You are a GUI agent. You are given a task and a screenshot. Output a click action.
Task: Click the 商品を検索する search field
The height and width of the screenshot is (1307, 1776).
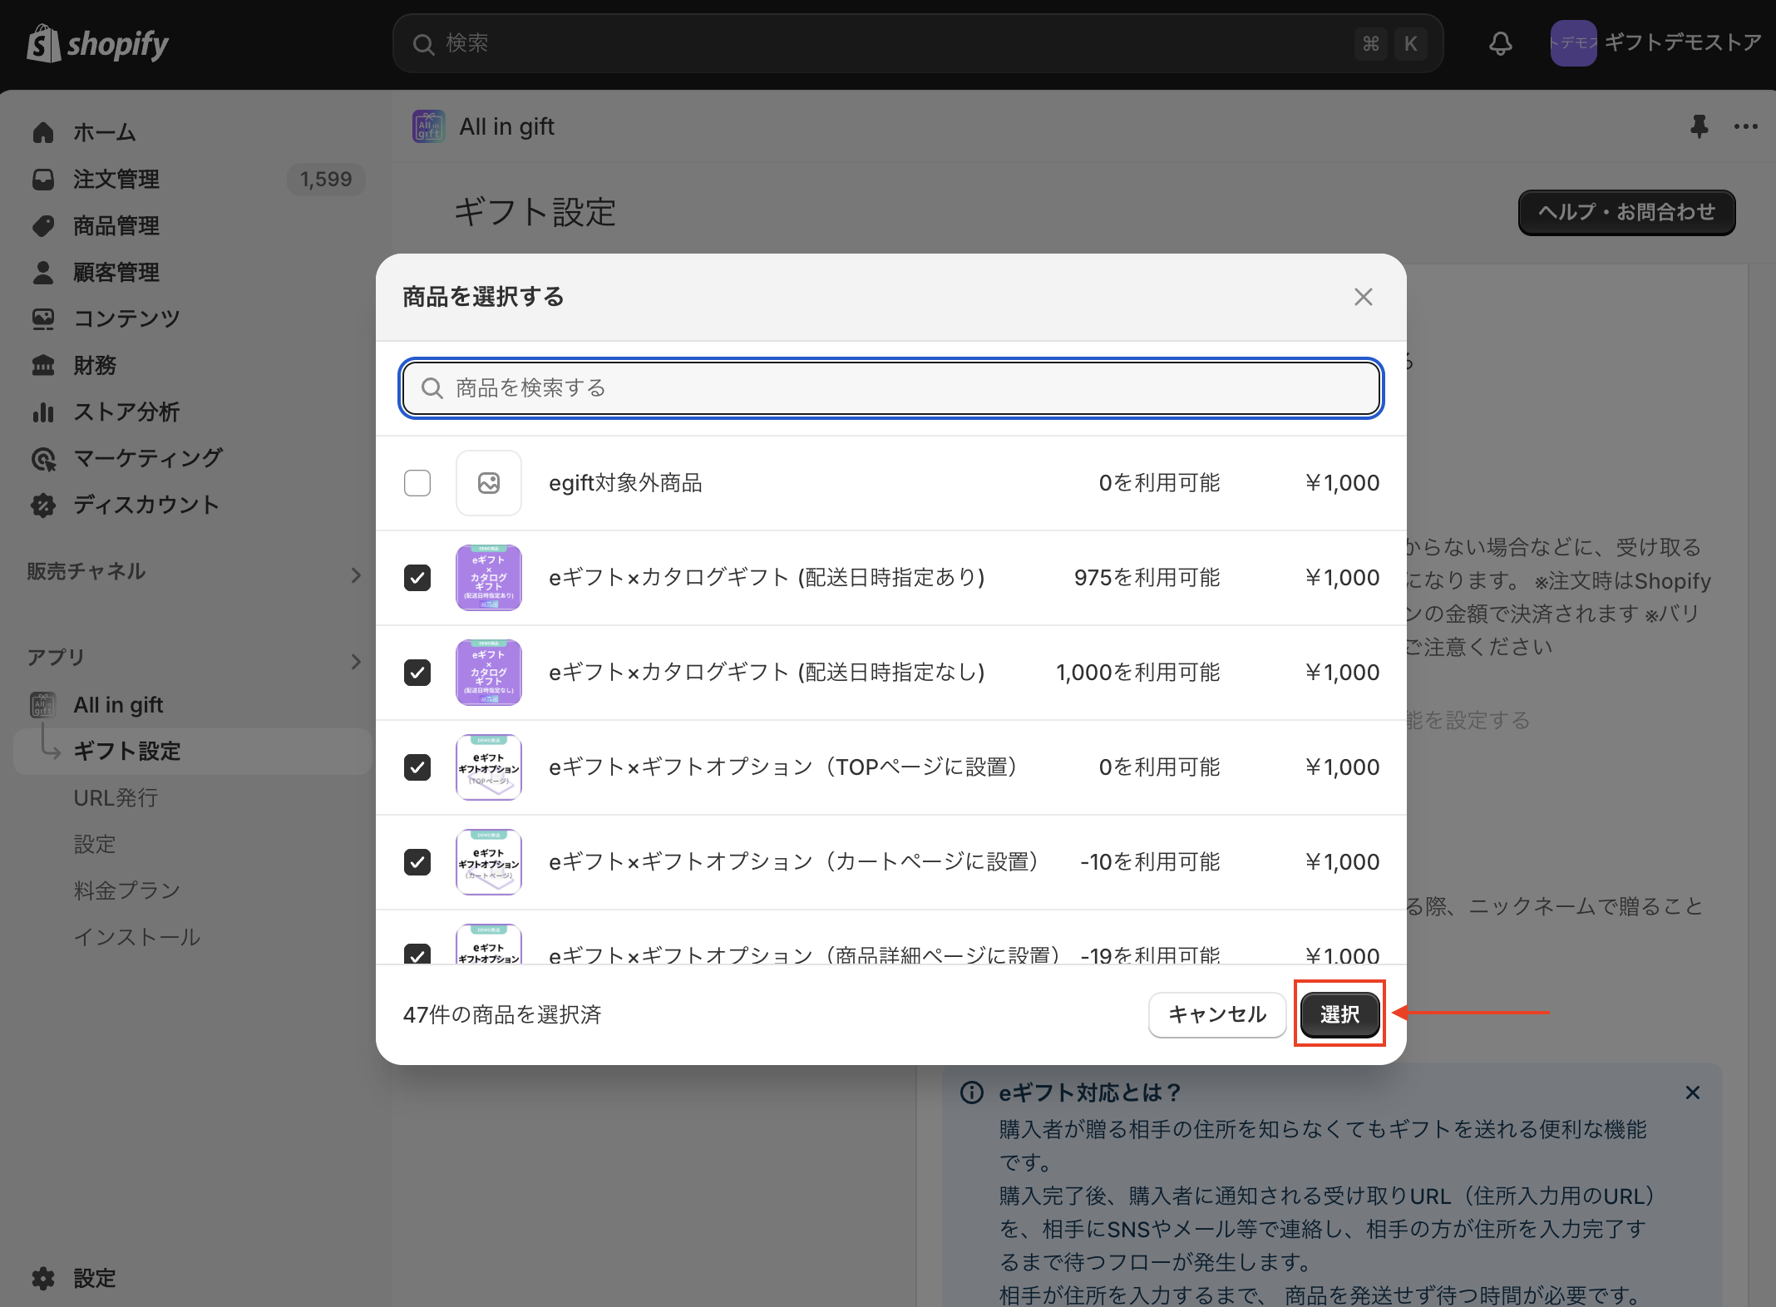(890, 388)
